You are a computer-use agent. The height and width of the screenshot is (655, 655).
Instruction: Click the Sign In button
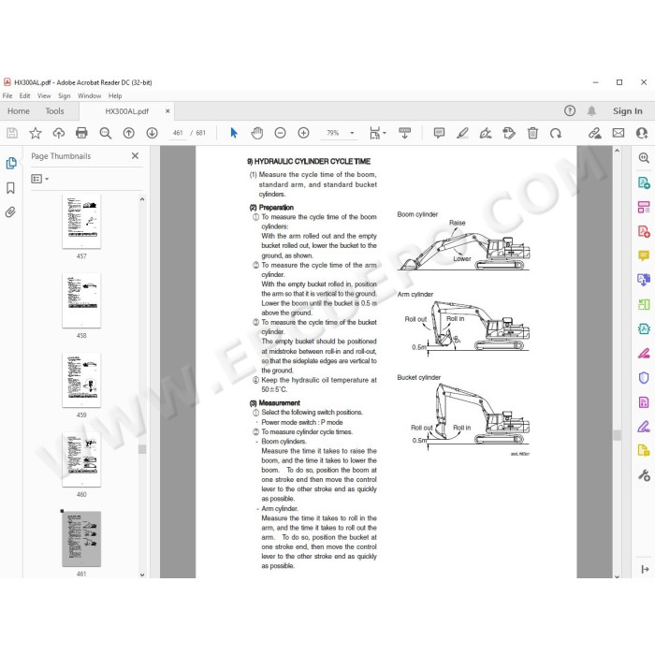(628, 111)
